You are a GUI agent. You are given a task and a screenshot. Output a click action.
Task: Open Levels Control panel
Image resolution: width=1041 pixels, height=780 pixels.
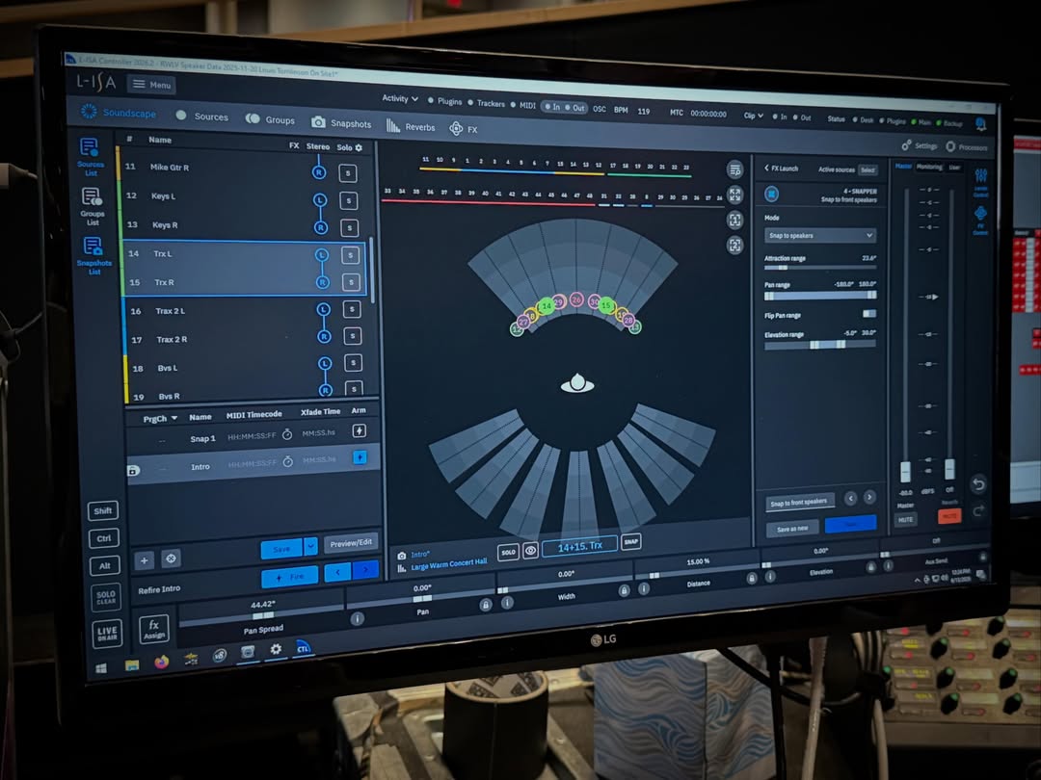pyautogui.click(x=980, y=182)
